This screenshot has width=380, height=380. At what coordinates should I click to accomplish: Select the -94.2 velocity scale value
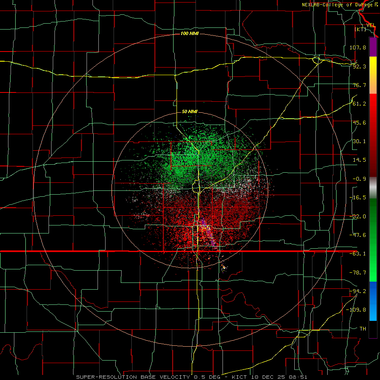point(358,291)
